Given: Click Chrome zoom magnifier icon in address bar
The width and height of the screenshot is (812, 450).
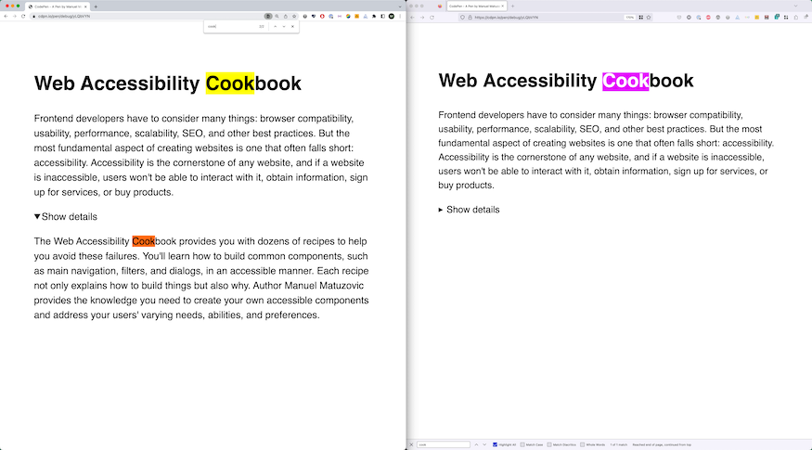Looking at the screenshot, I should pyautogui.click(x=277, y=16).
